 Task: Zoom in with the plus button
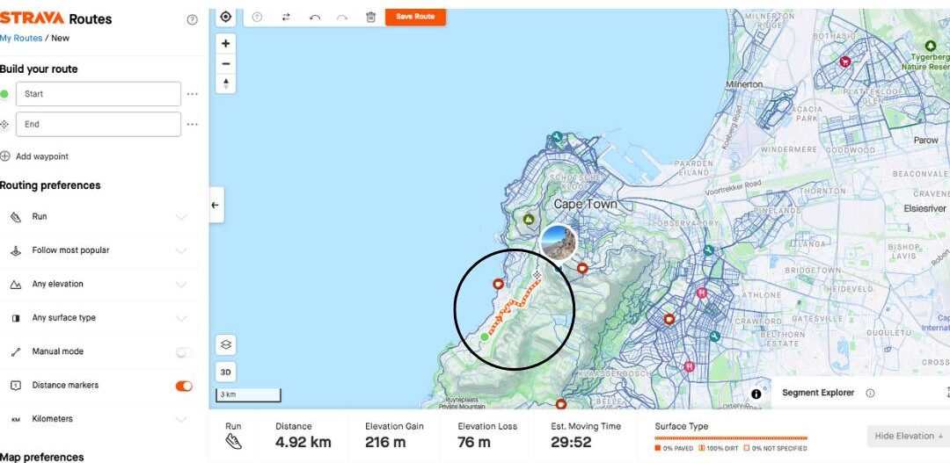(x=225, y=44)
